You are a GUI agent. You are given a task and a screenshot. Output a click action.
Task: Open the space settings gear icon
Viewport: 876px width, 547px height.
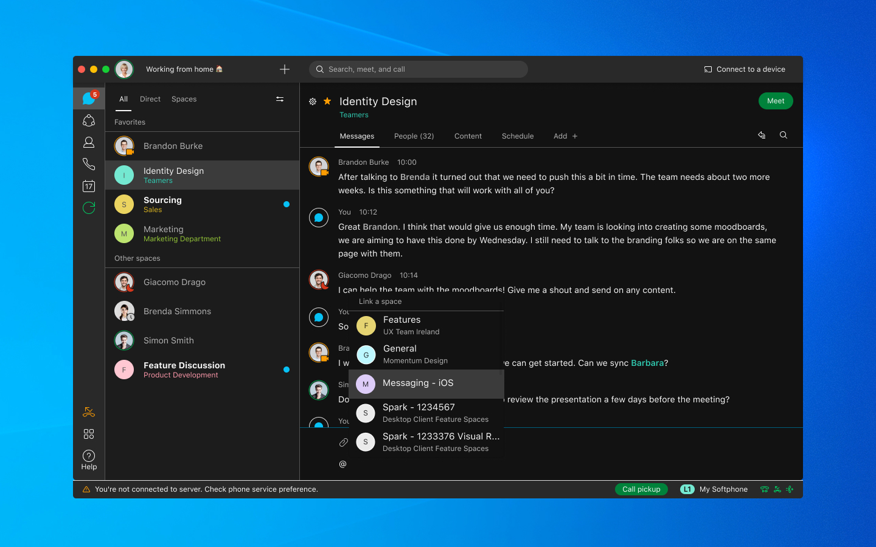click(x=313, y=101)
